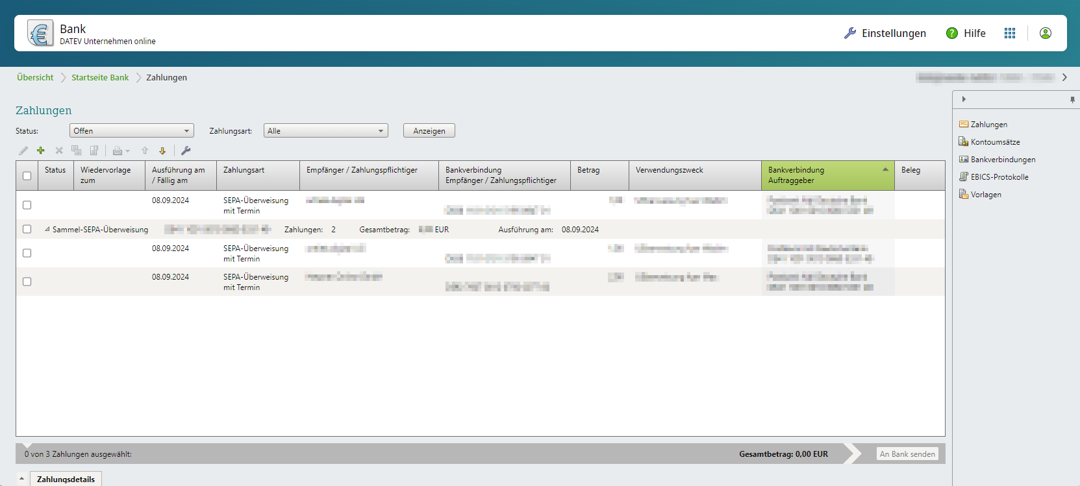The width and height of the screenshot is (1080, 486).
Task: Open the user profile icon
Action: 1045,33
